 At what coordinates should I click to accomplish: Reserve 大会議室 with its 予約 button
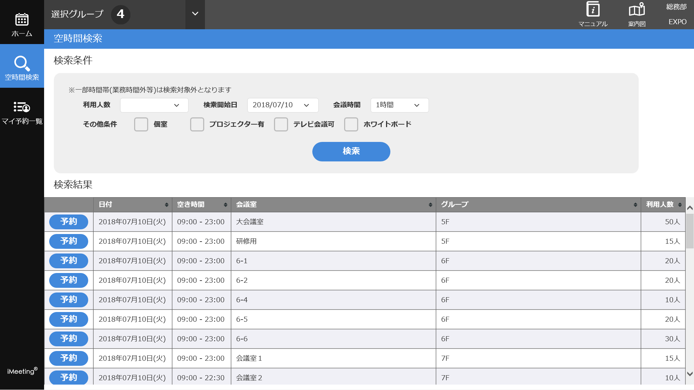69,222
